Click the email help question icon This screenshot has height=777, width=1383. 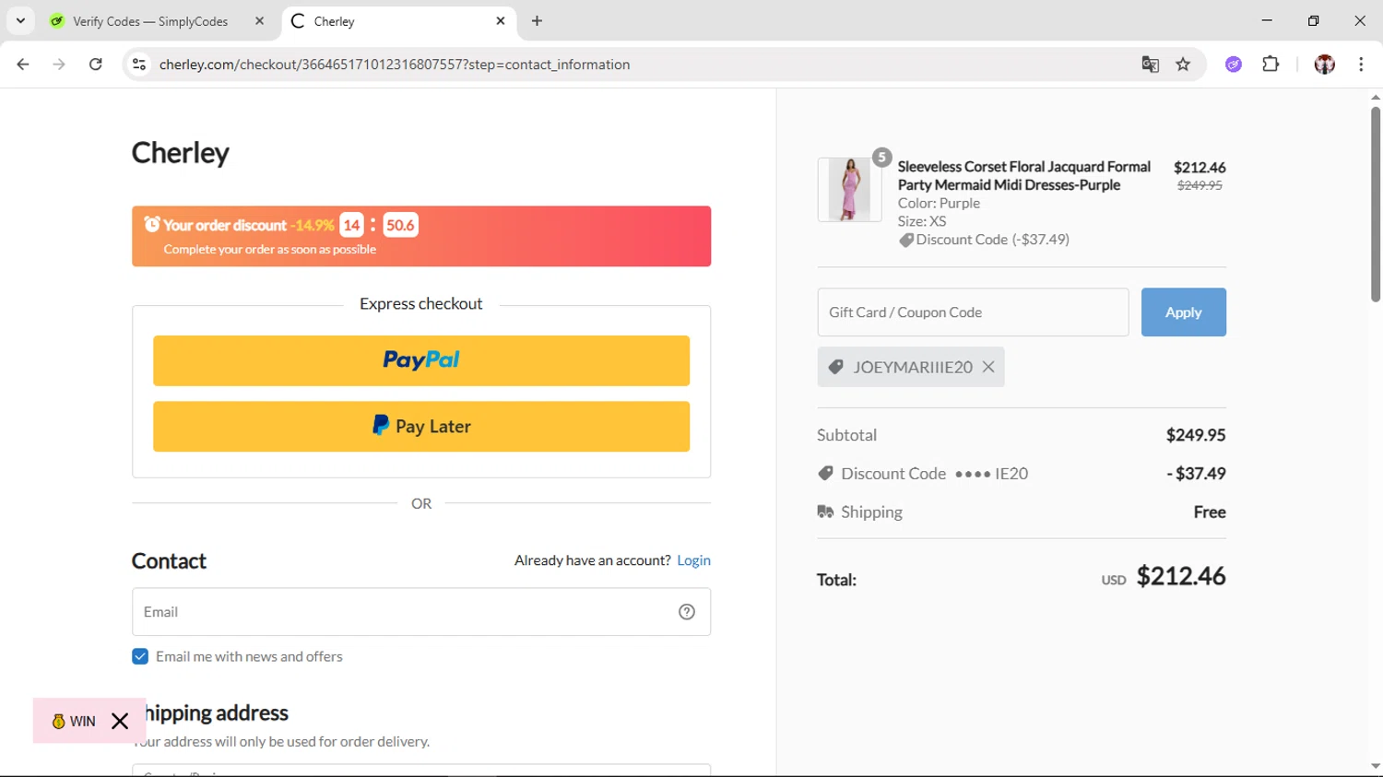click(x=687, y=612)
